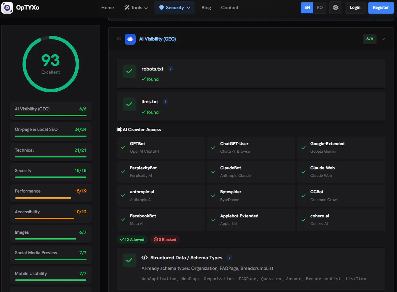This screenshot has width=397, height=292.
Task: Jump to the Accessibility category
Action: click(51, 214)
